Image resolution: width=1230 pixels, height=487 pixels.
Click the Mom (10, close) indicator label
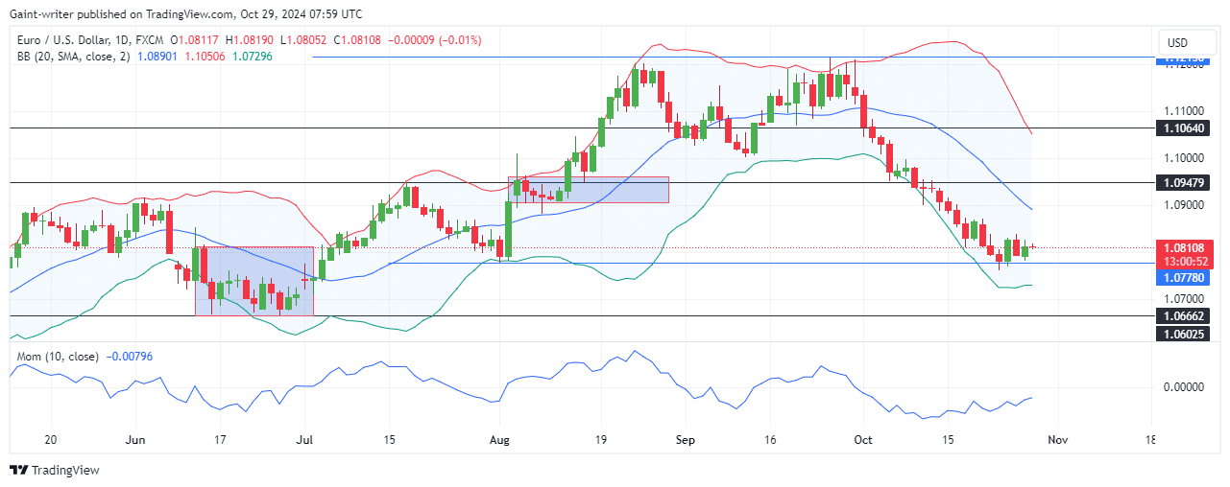[58, 357]
